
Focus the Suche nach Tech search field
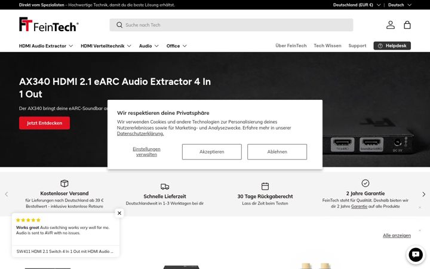pos(231,25)
